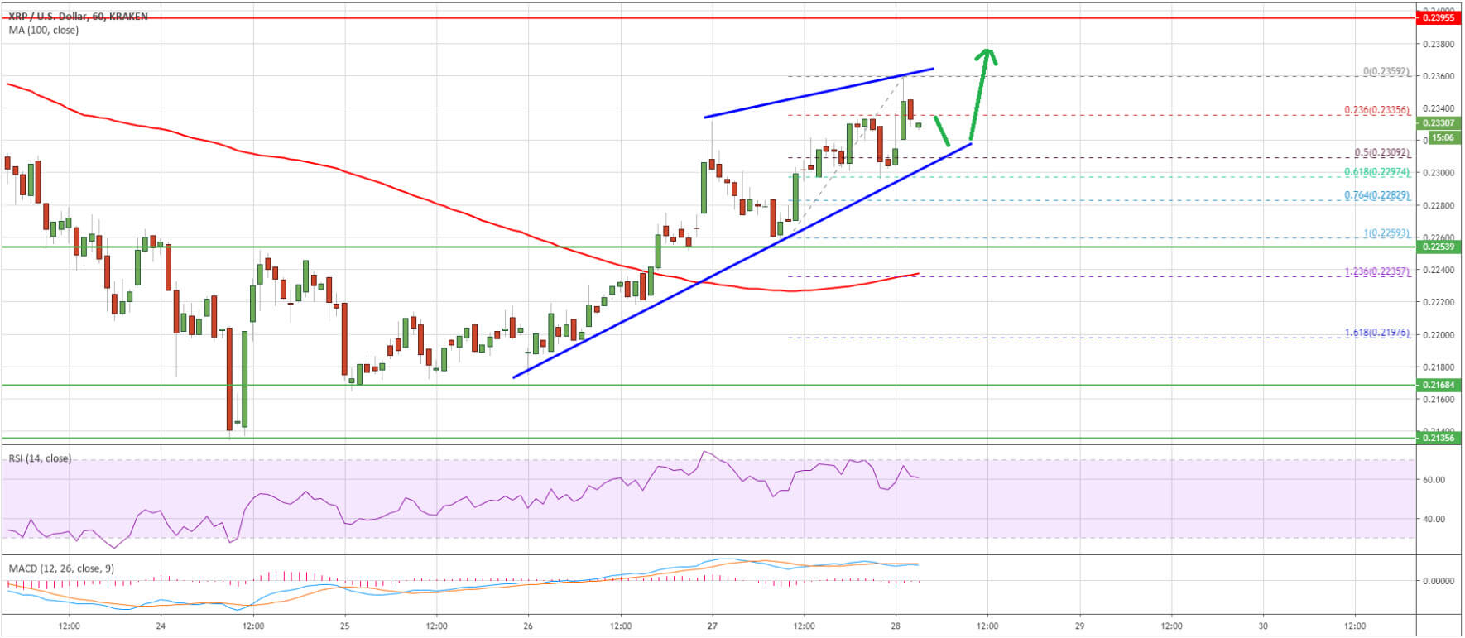Click date 25 on the time axis

pos(345,626)
